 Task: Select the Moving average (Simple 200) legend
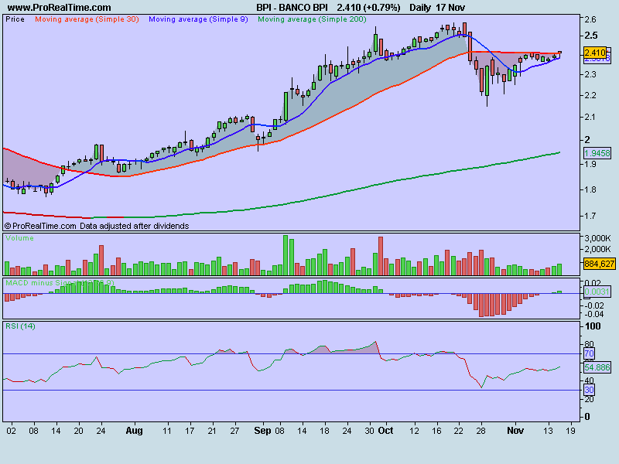[312, 19]
